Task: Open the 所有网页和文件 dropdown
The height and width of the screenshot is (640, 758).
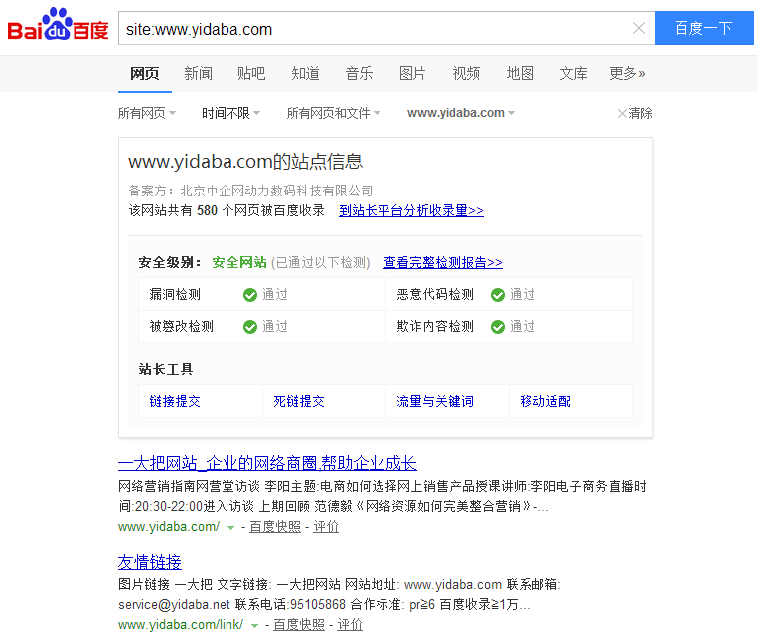Action: tap(334, 113)
